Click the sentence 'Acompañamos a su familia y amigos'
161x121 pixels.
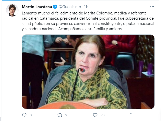(90, 29)
